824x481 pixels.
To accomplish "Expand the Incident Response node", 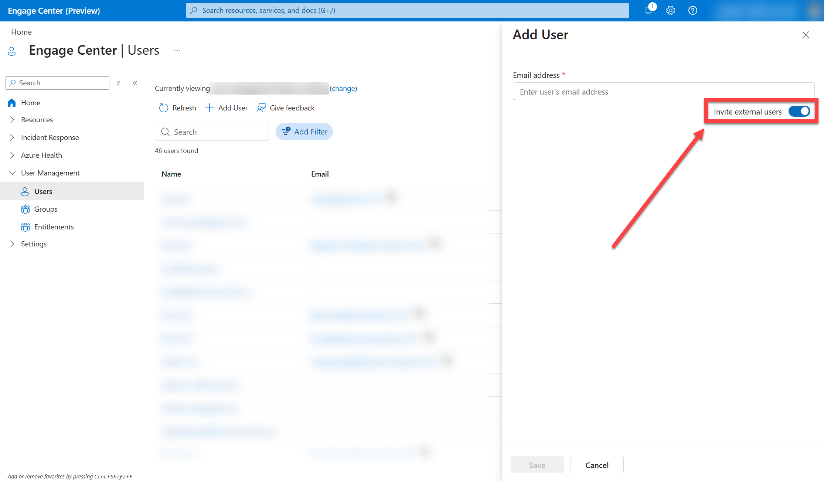I will [12, 137].
